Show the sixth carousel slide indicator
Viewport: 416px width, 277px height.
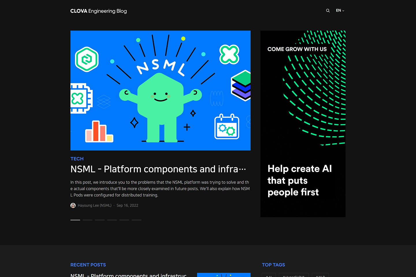pos(137,220)
